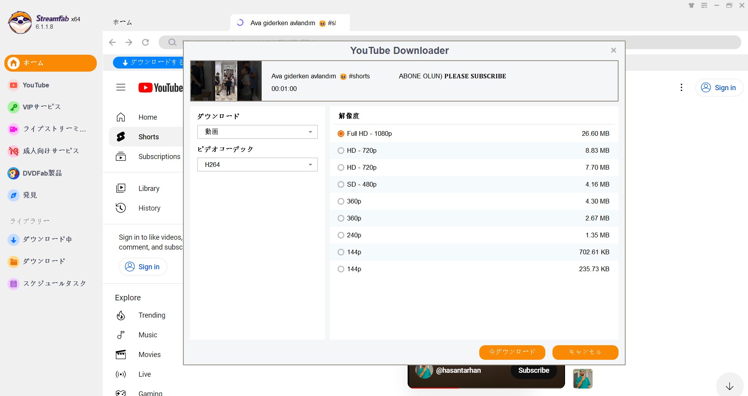Viewport: 748px width, 396px height.
Task: Click Subscribe on the short video
Action: pos(534,370)
